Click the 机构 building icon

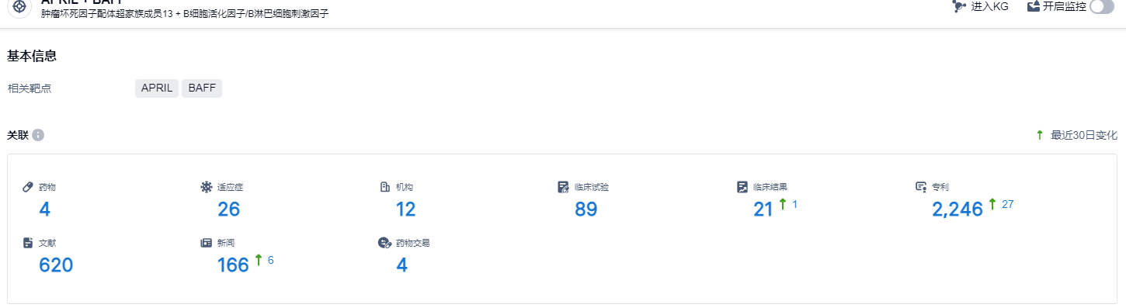click(384, 187)
